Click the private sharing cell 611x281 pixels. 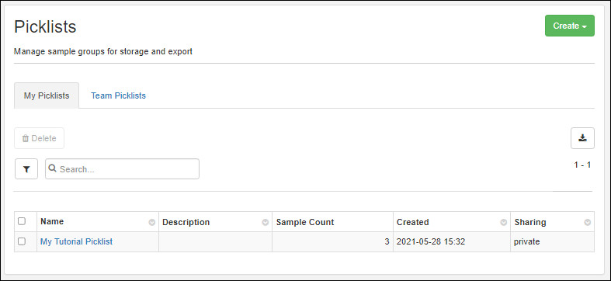(x=527, y=241)
